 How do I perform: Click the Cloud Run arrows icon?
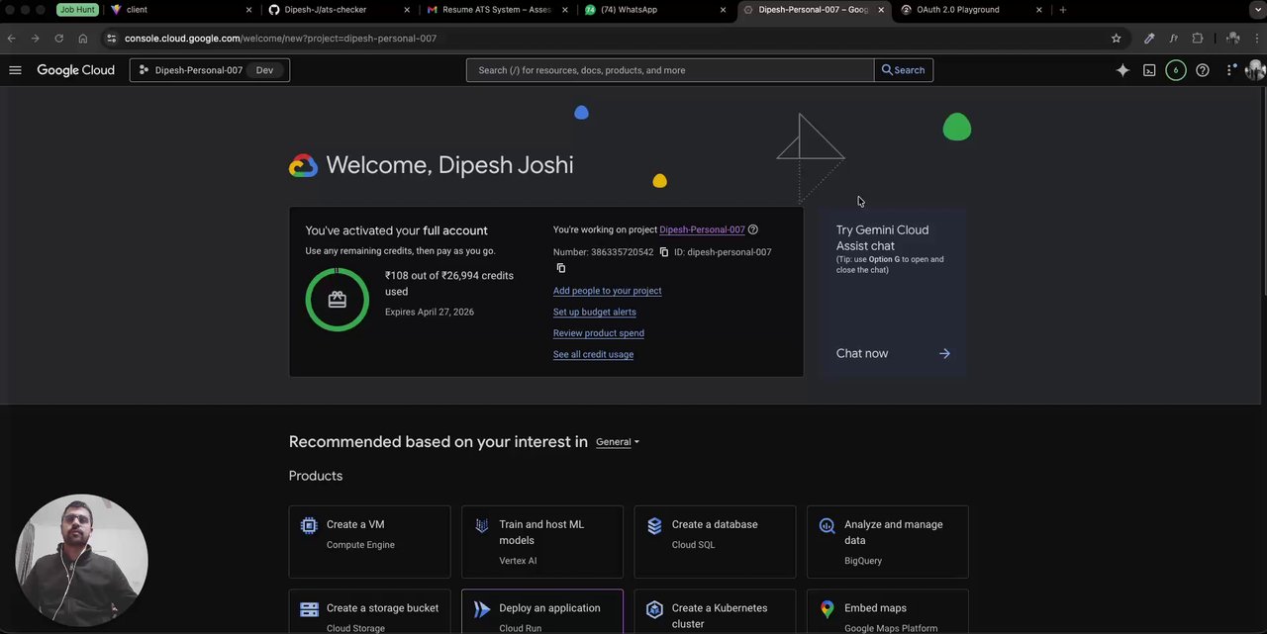click(482, 609)
